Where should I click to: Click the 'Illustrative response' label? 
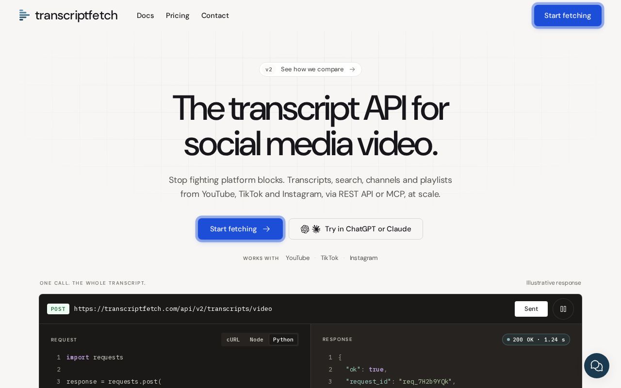click(x=554, y=283)
